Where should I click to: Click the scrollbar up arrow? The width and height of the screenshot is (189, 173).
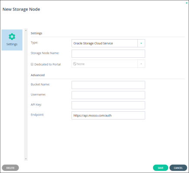(26, 30)
